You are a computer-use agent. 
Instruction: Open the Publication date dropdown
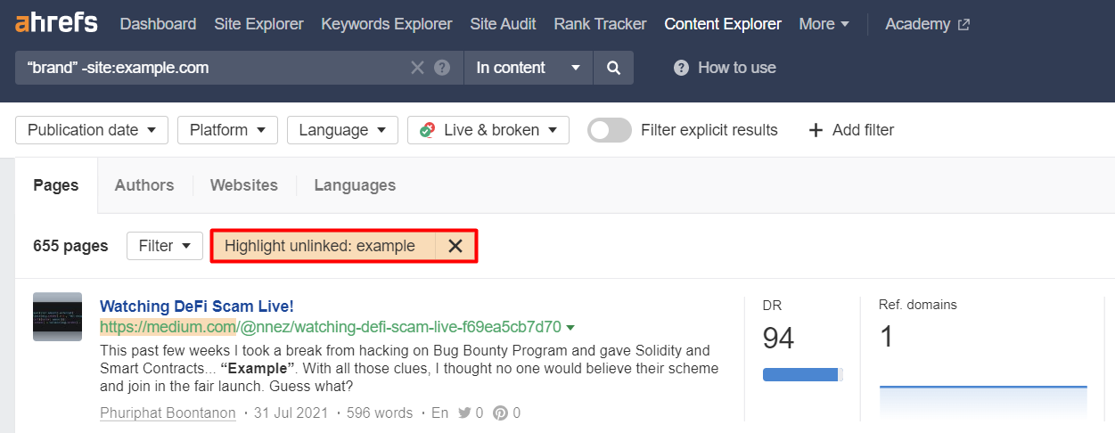coord(92,130)
